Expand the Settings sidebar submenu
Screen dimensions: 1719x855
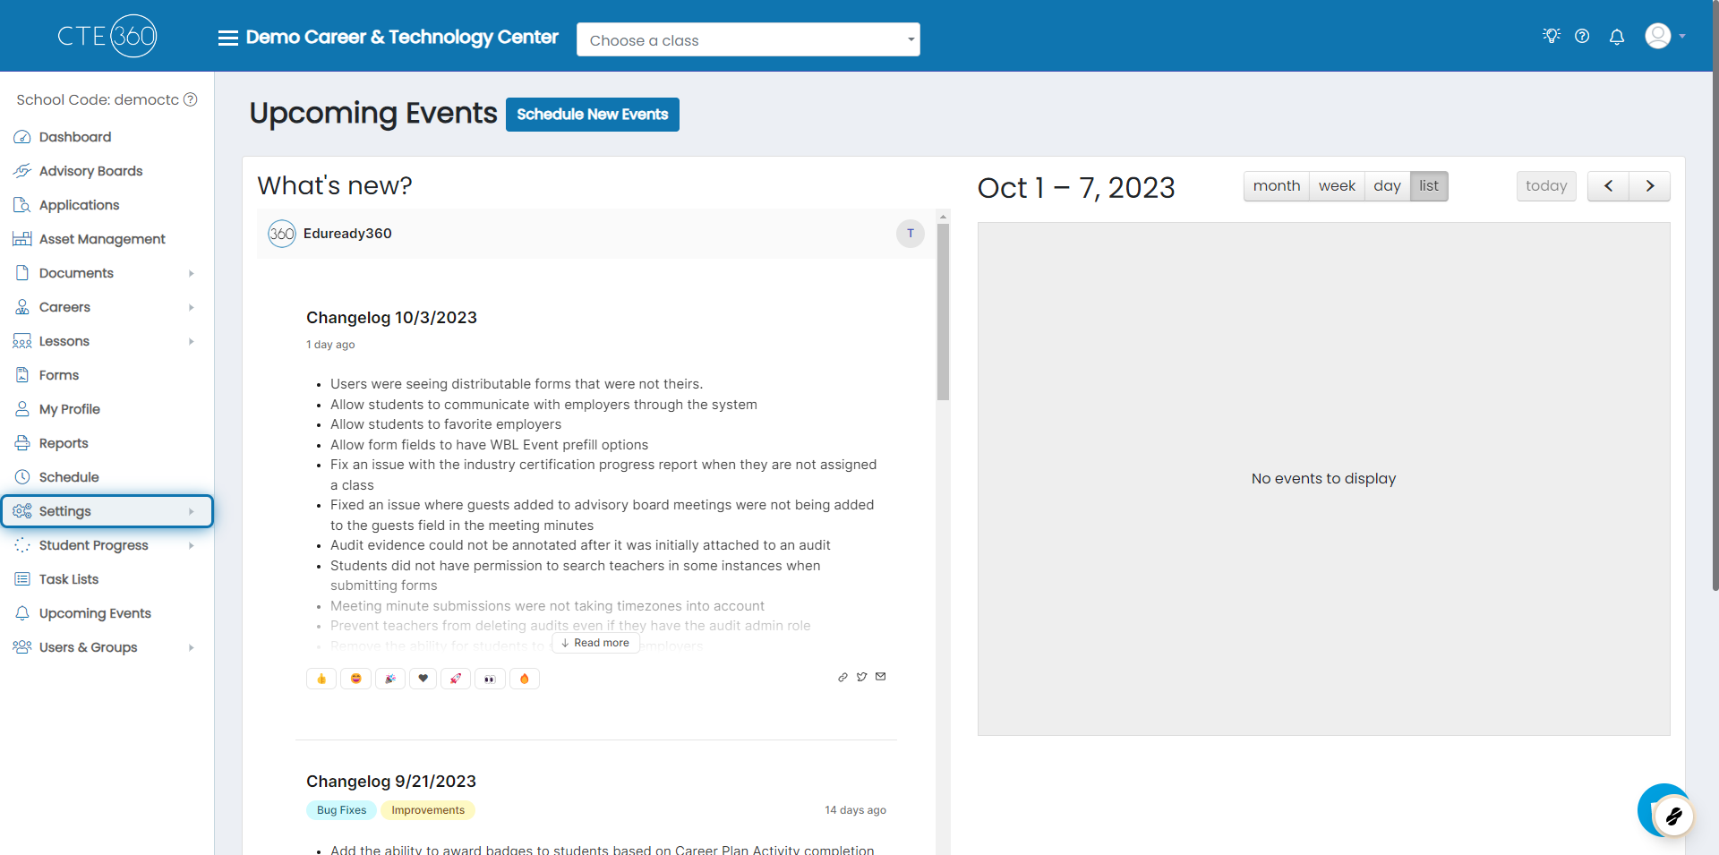107,511
